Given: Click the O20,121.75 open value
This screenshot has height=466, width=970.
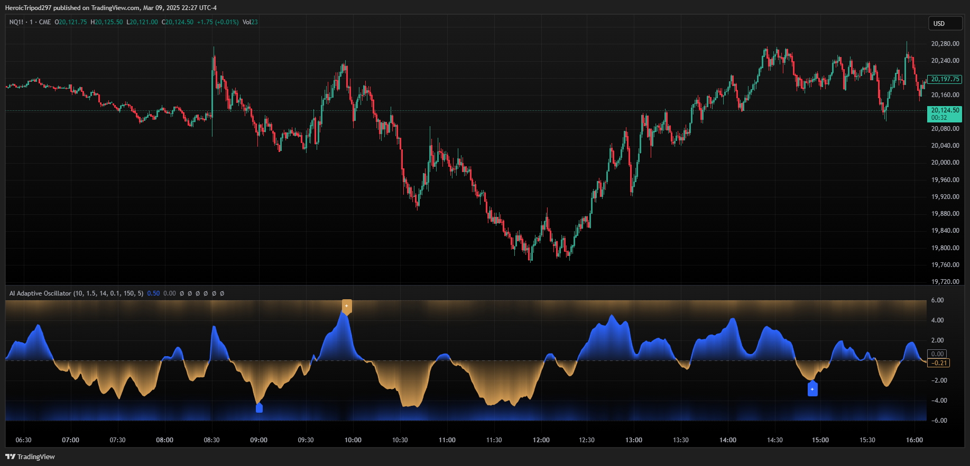Looking at the screenshot, I should [x=71, y=22].
